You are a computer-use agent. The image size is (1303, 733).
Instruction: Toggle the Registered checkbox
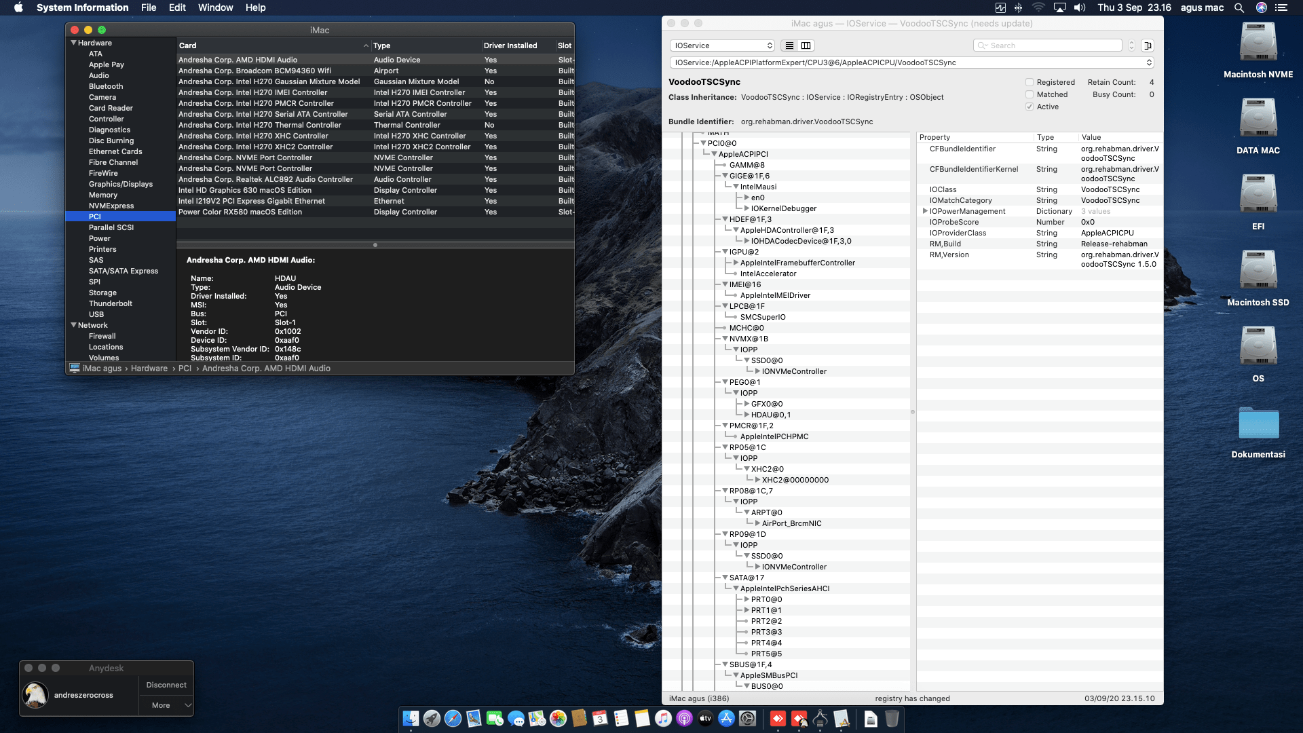(x=1030, y=82)
